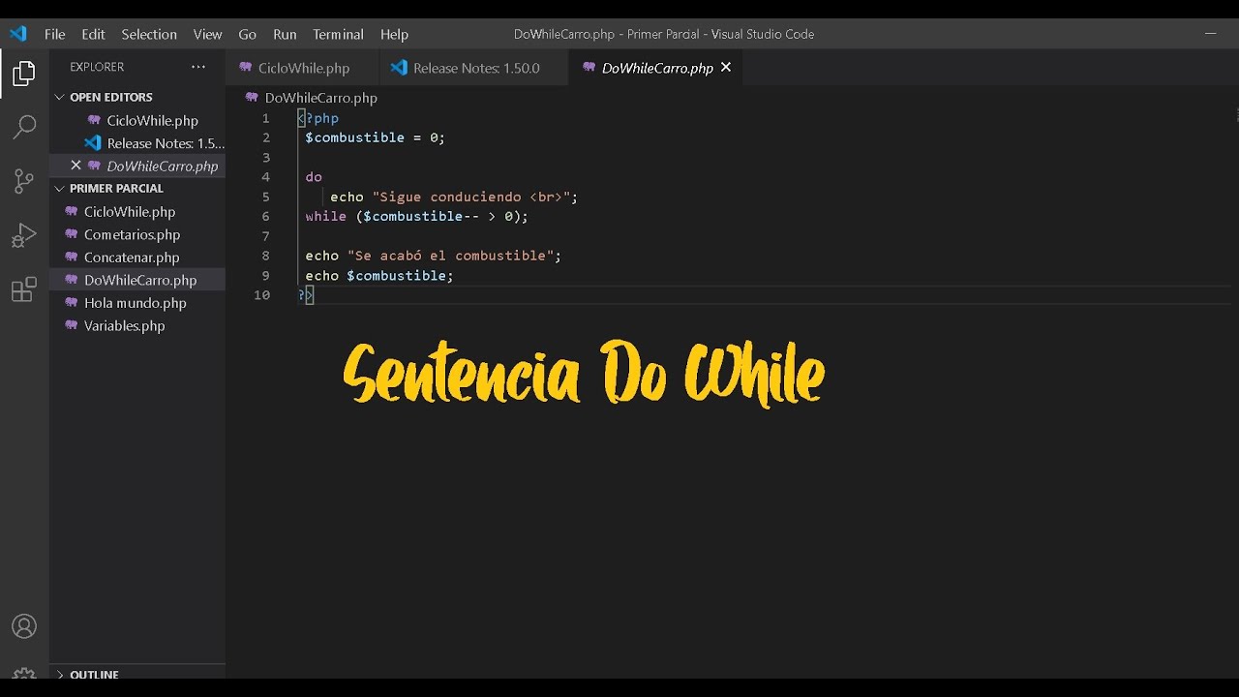The image size is (1239, 697).
Task: Open the File menu
Action: 54,34
